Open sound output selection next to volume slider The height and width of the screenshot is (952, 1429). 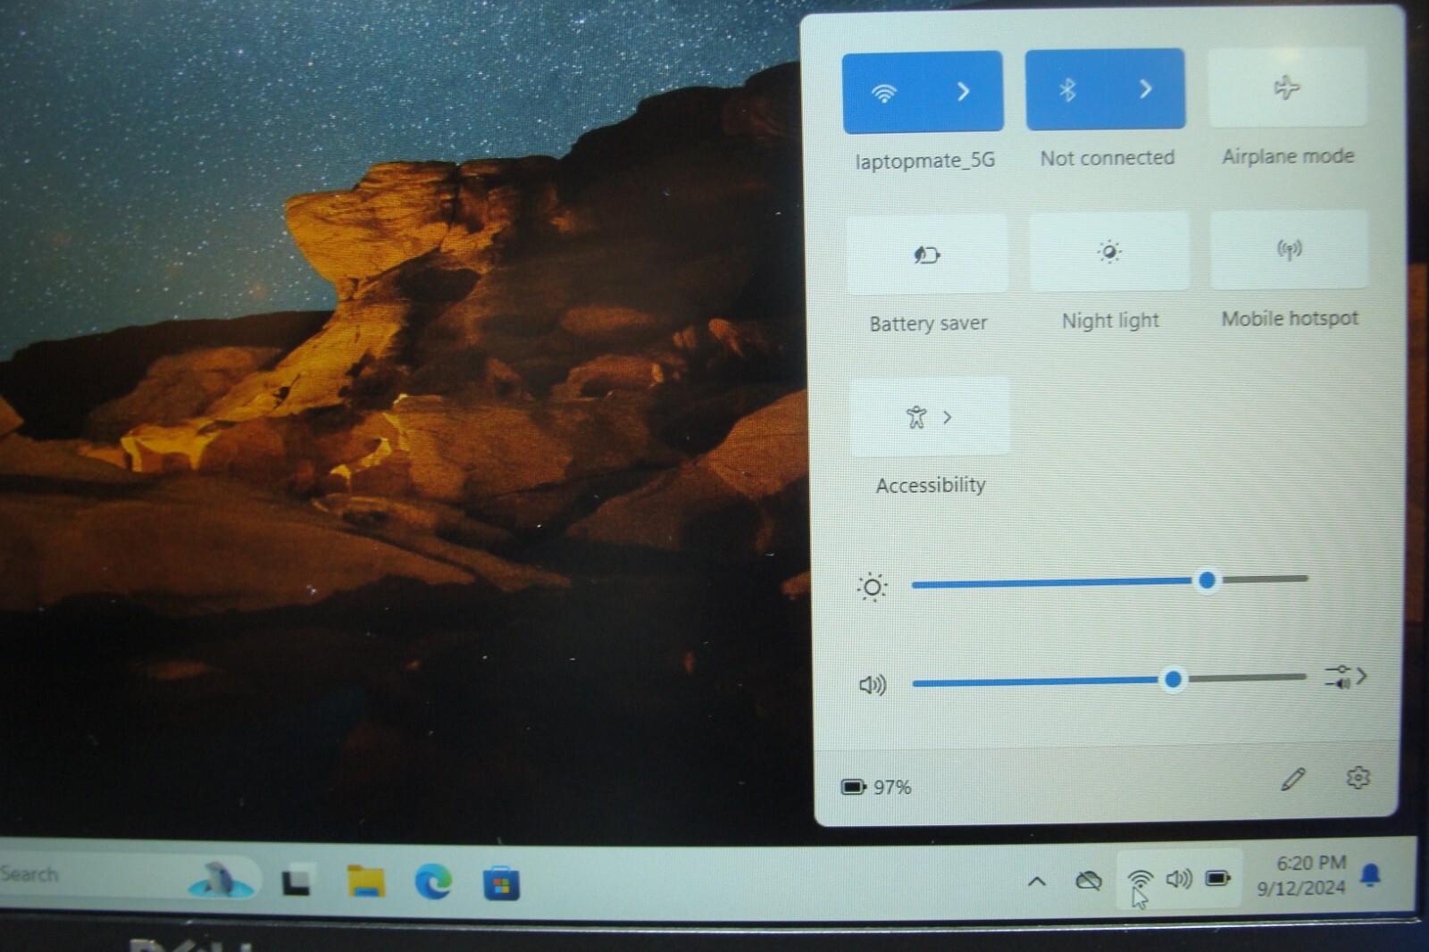pyautogui.click(x=1346, y=677)
